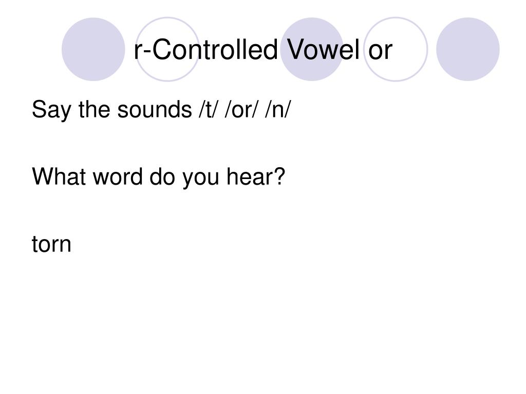Image resolution: width=526 pixels, height=394 pixels.
Task: Click the word 'sounds' in the first line
Action: tap(154, 110)
